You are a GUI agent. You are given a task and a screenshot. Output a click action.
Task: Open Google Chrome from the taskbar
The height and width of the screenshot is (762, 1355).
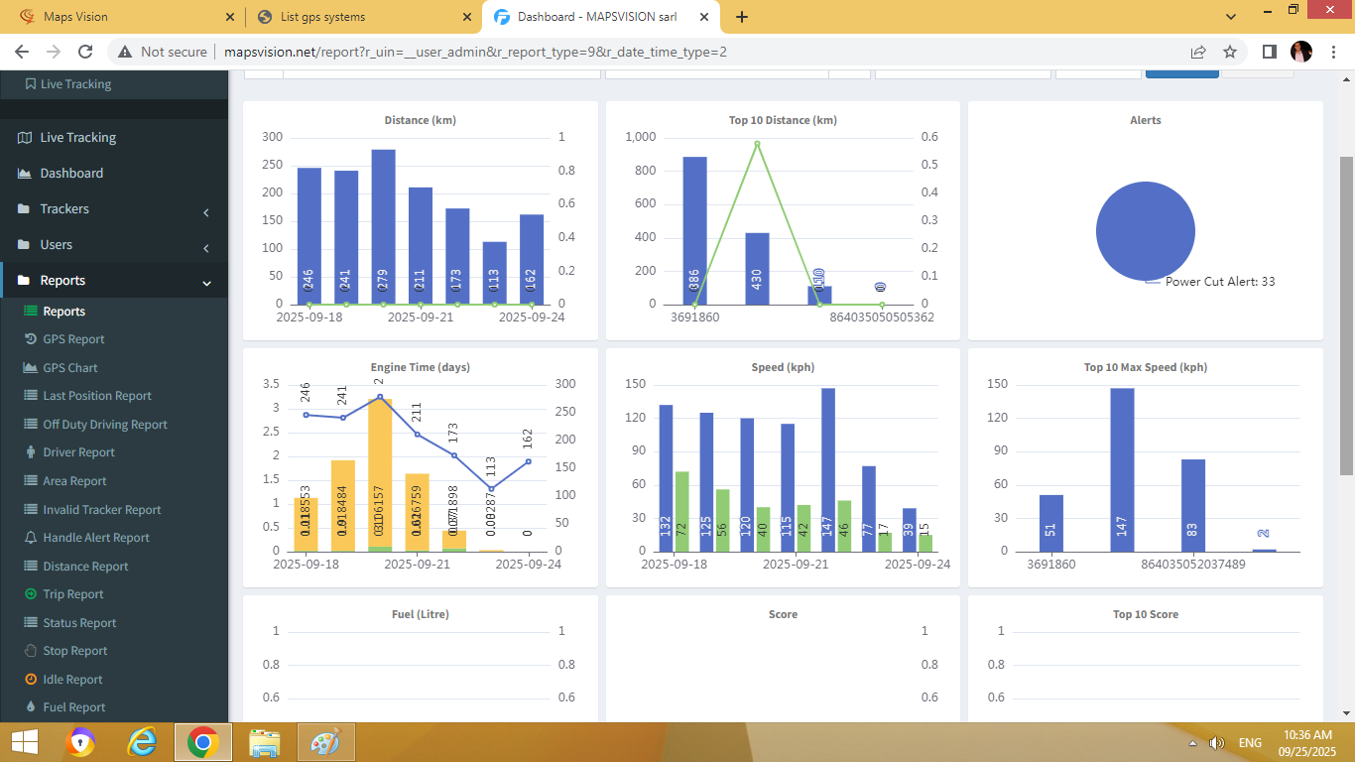[x=202, y=742]
